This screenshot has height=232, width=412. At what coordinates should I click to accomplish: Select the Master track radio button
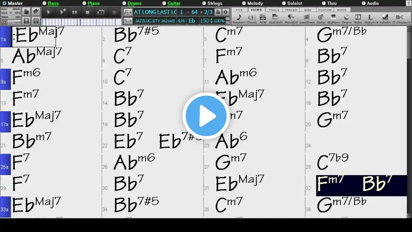5,4
